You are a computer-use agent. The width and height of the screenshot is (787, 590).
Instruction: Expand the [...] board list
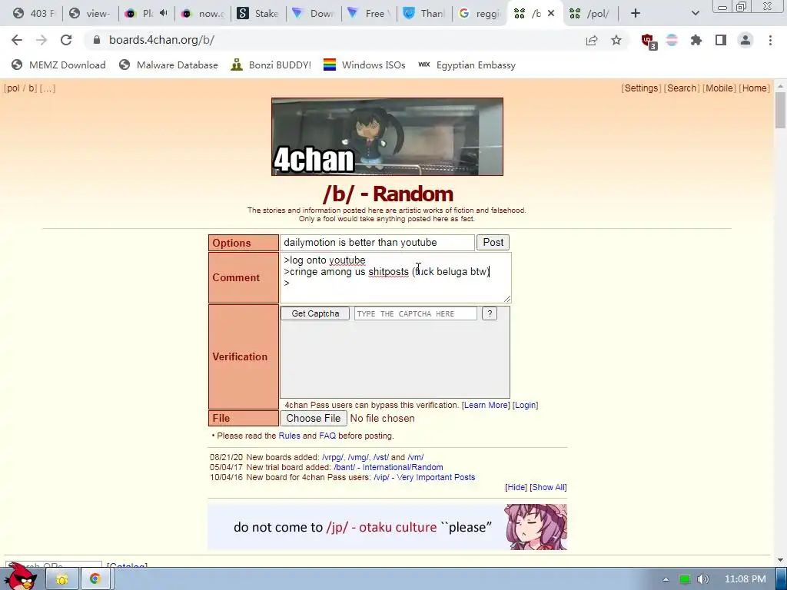[x=48, y=88]
